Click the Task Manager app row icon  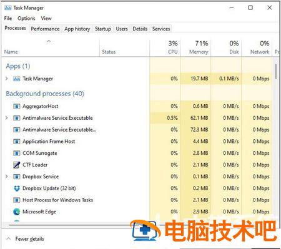(x=16, y=79)
